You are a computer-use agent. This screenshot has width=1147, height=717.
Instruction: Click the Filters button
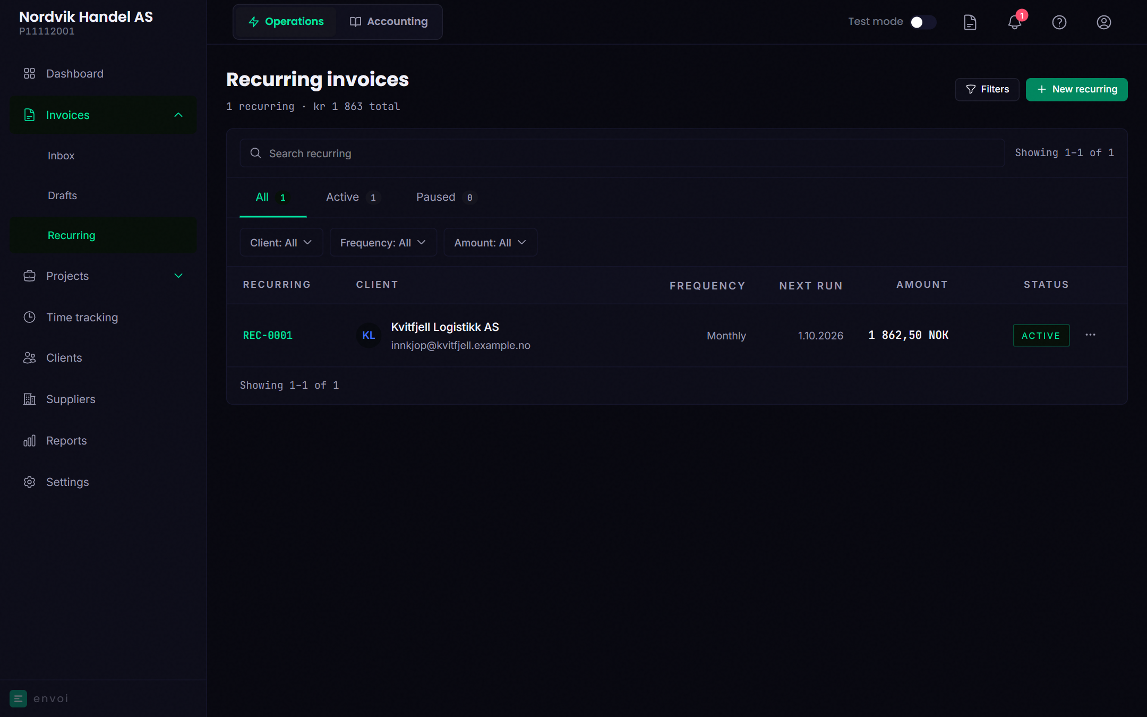tap(987, 89)
